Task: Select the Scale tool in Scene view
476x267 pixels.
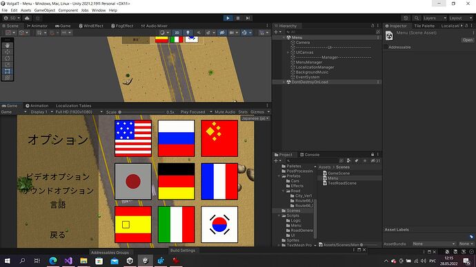Action: coord(8,65)
